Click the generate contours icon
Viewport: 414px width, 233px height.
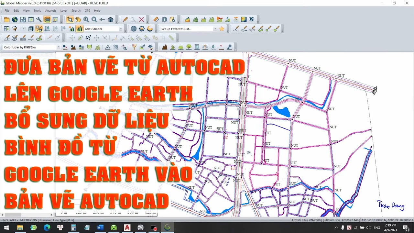point(195,19)
